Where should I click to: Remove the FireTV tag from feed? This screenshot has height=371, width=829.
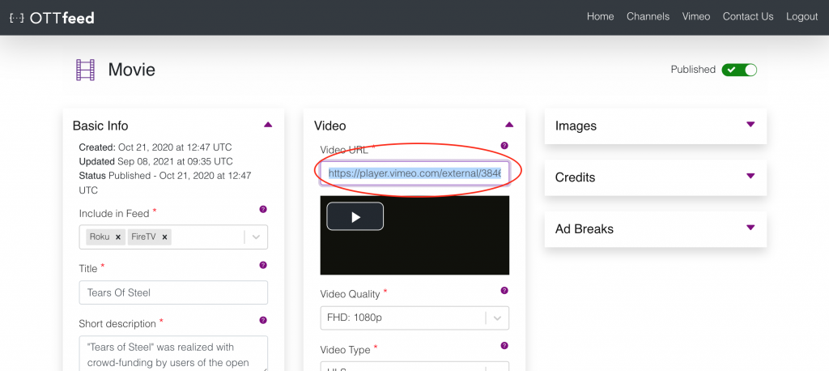[x=164, y=237]
